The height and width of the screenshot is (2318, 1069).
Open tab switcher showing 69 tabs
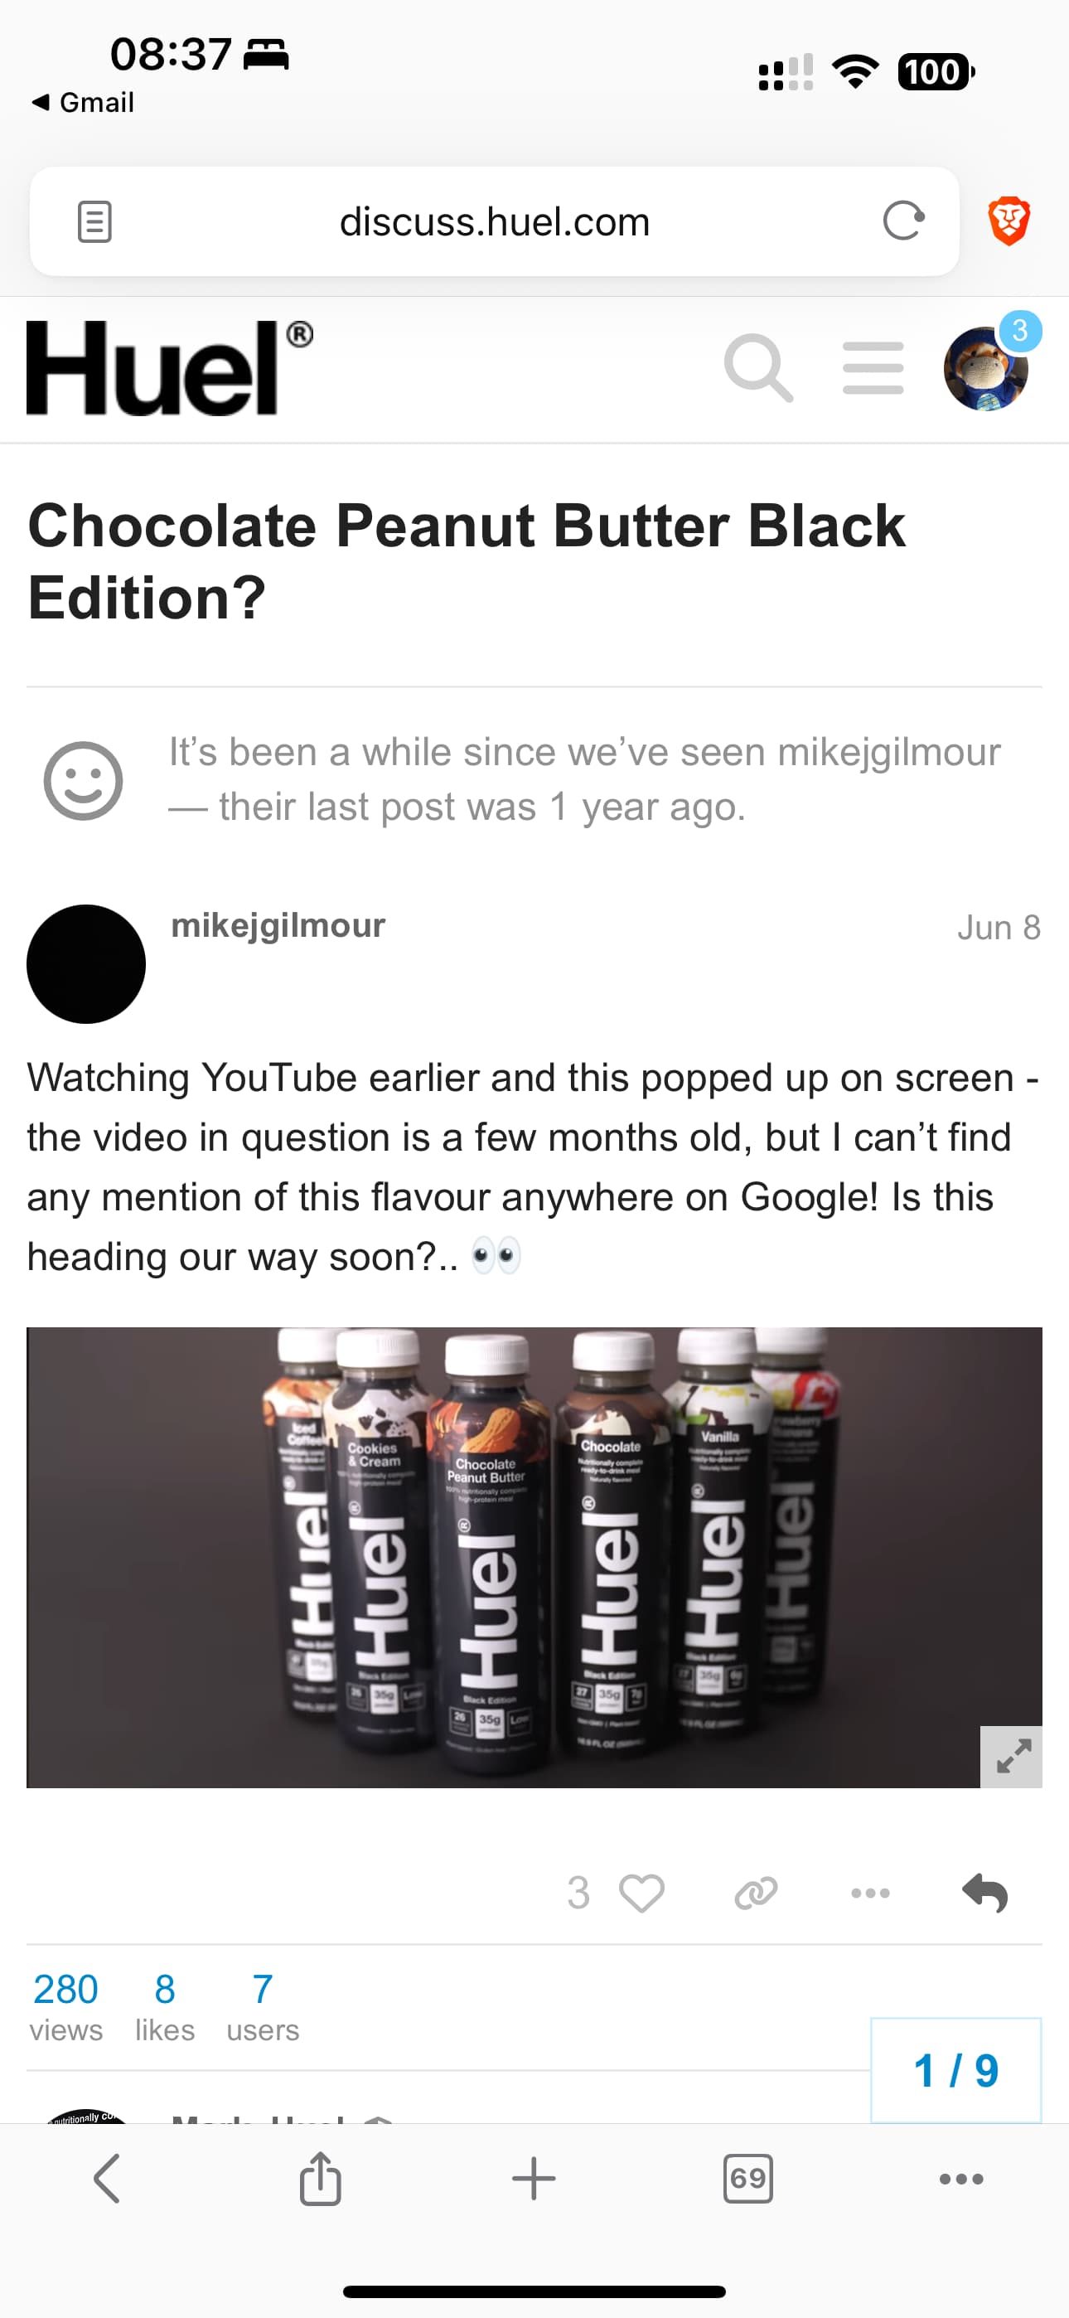tap(747, 2179)
